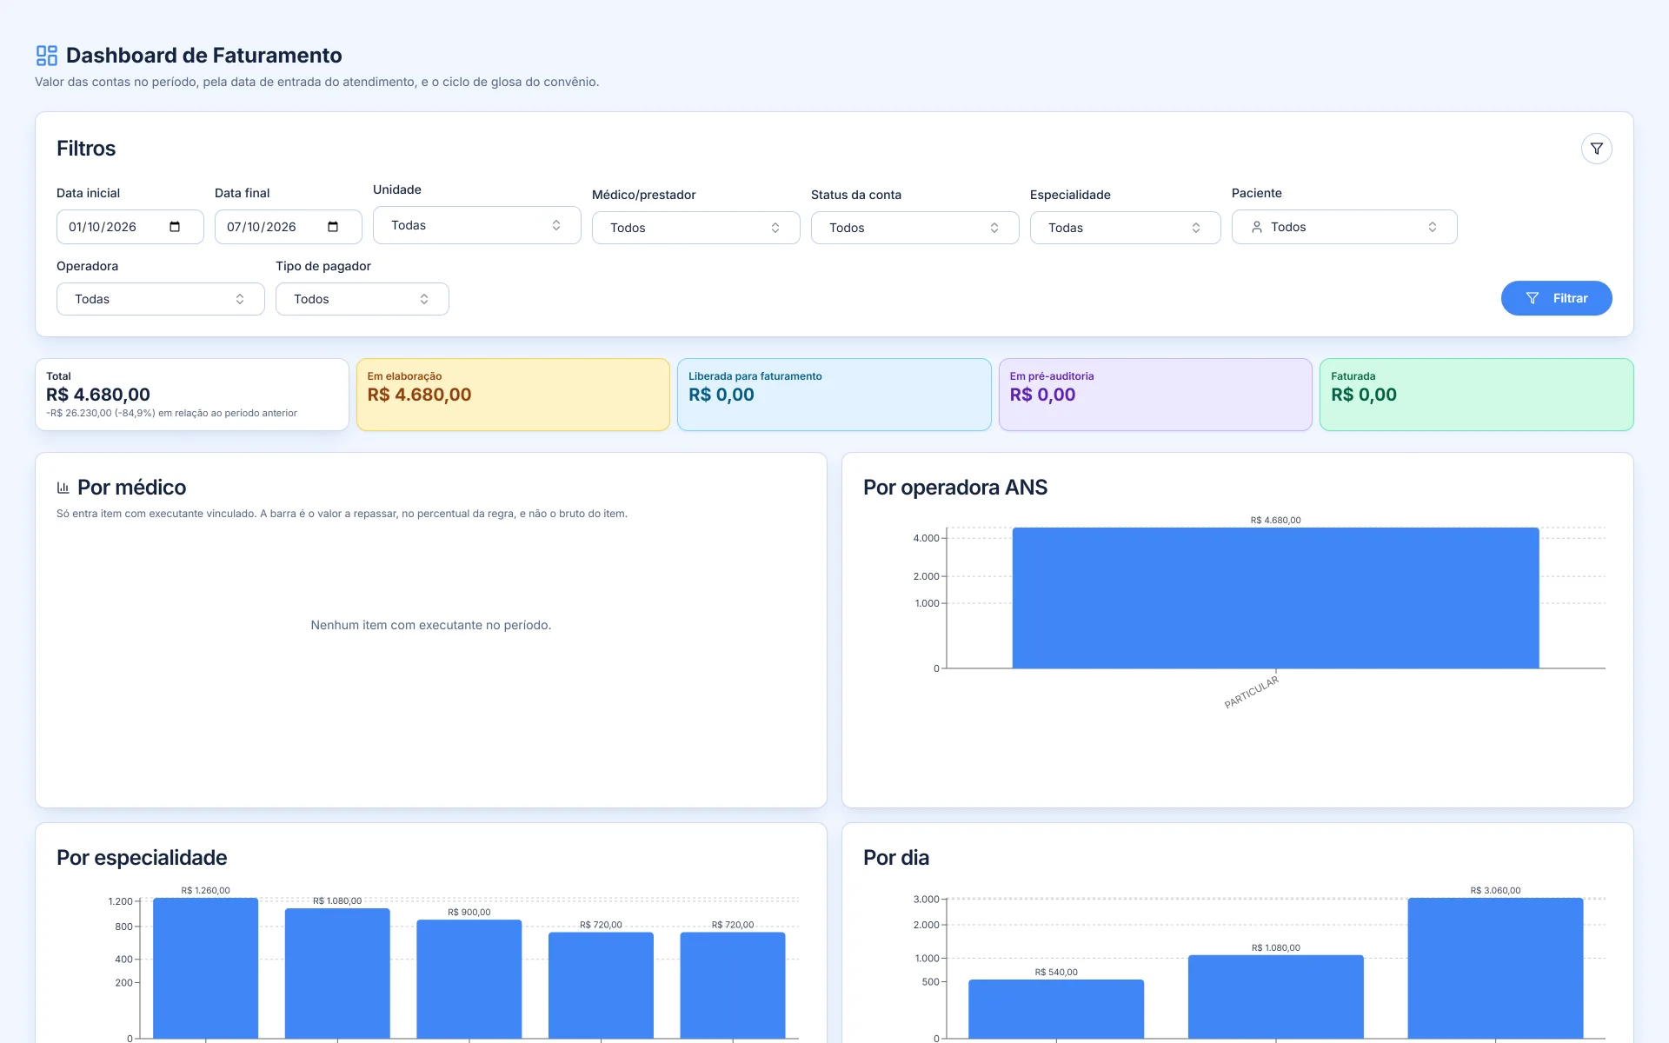Image resolution: width=1669 pixels, height=1043 pixels.
Task: Select the Em pré-auditoria card
Action: click(1155, 395)
